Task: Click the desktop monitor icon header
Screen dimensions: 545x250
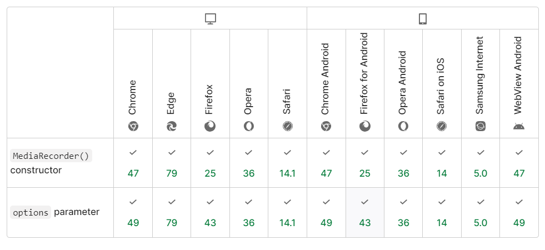Action: [x=211, y=19]
